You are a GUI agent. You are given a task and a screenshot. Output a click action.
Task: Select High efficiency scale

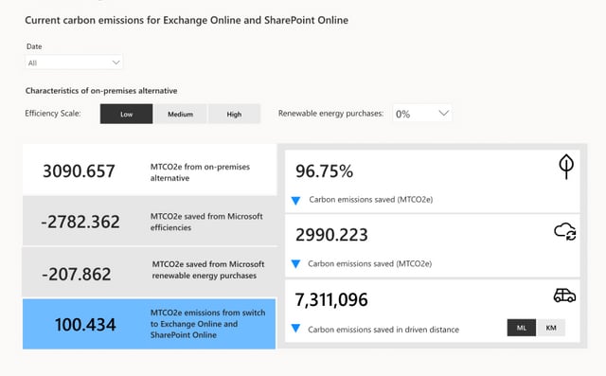coord(234,114)
